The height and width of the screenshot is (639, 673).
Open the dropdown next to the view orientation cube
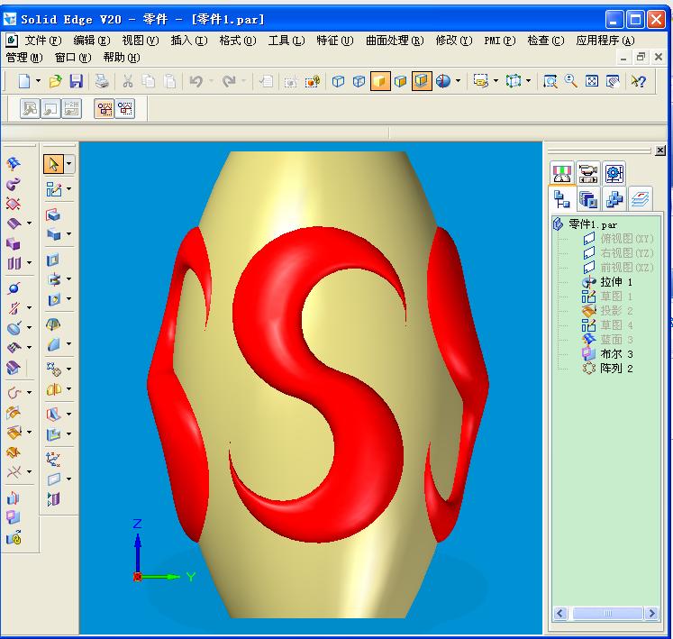point(528,81)
